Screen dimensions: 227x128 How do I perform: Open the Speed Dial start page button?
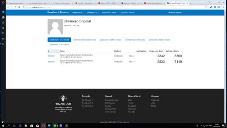coord(19,7)
